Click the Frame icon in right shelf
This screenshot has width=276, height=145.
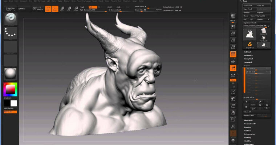pyautogui.click(x=233, y=92)
